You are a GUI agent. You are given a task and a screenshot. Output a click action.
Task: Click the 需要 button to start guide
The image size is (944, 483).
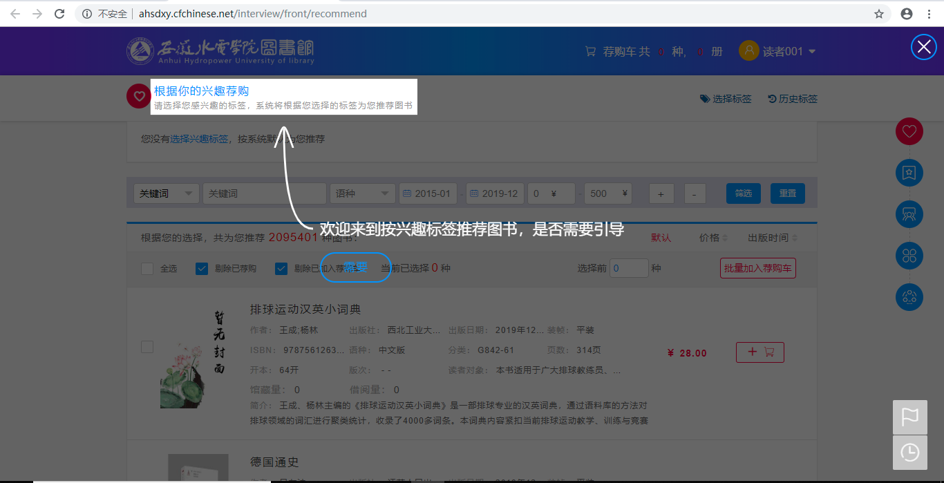tap(356, 267)
